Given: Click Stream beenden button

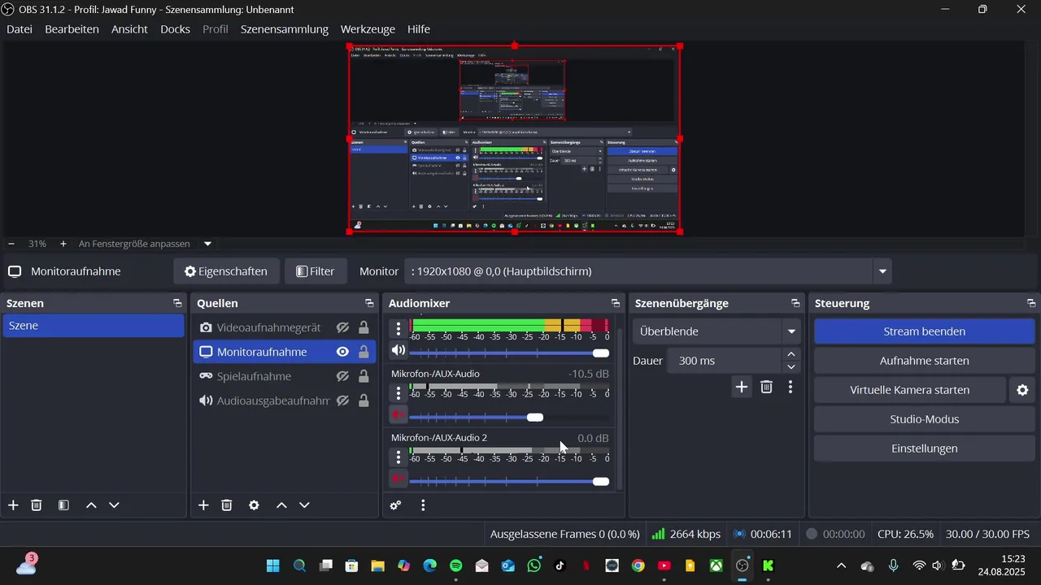Looking at the screenshot, I should 925,331.
